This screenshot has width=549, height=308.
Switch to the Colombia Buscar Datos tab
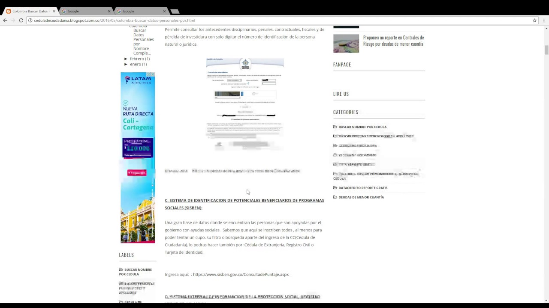click(30, 11)
